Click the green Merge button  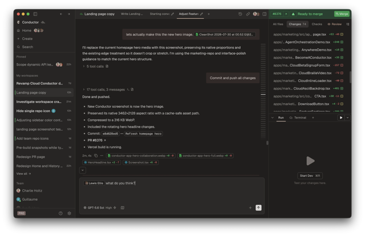pyautogui.click(x=342, y=14)
